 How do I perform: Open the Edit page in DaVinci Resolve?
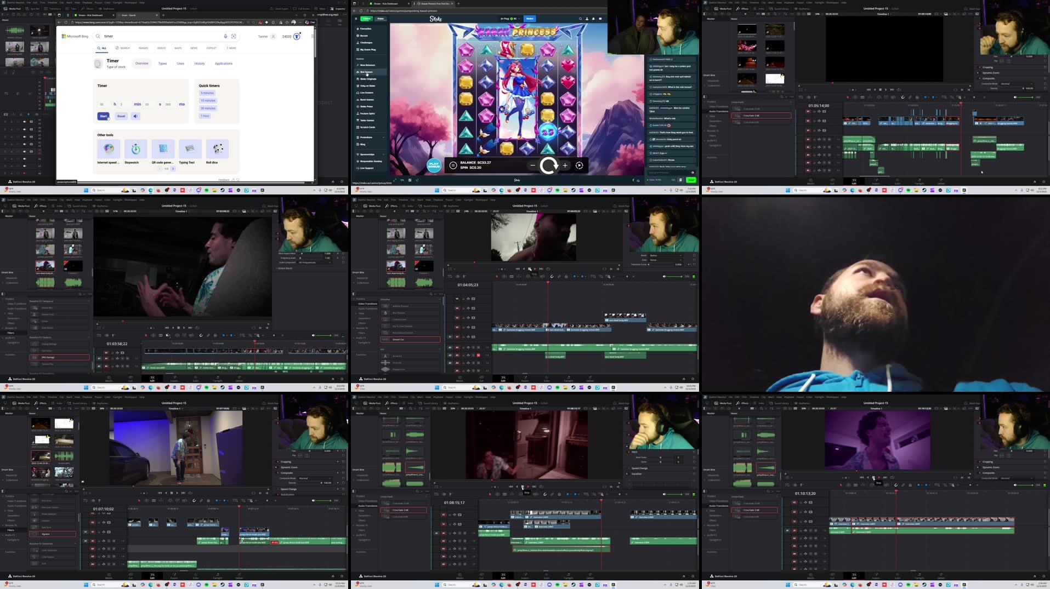152,379
